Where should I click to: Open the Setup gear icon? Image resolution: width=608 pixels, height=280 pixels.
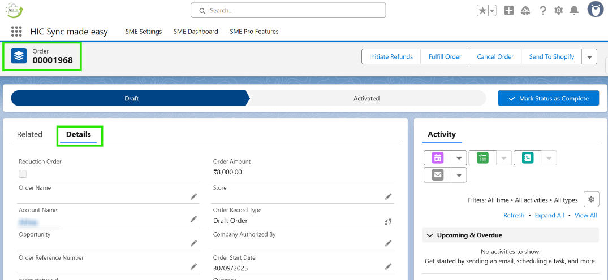coord(558,11)
